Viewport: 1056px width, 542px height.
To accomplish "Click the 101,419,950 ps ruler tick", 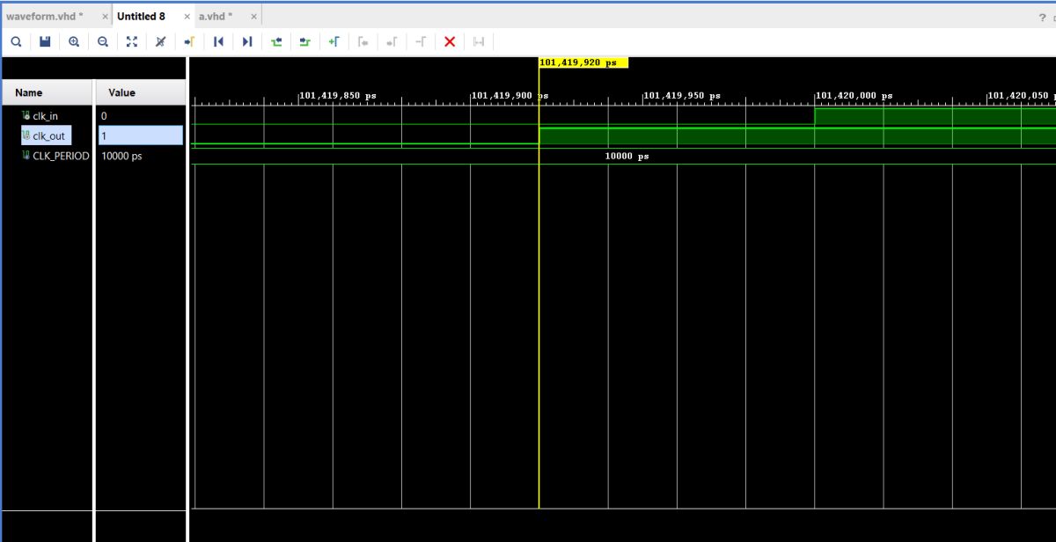I will click(x=681, y=95).
